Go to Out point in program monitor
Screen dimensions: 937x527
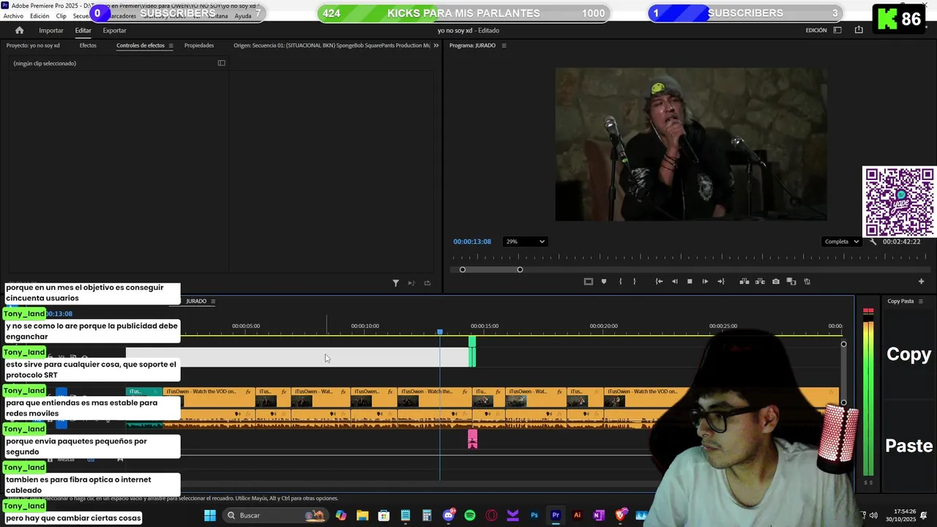point(721,282)
